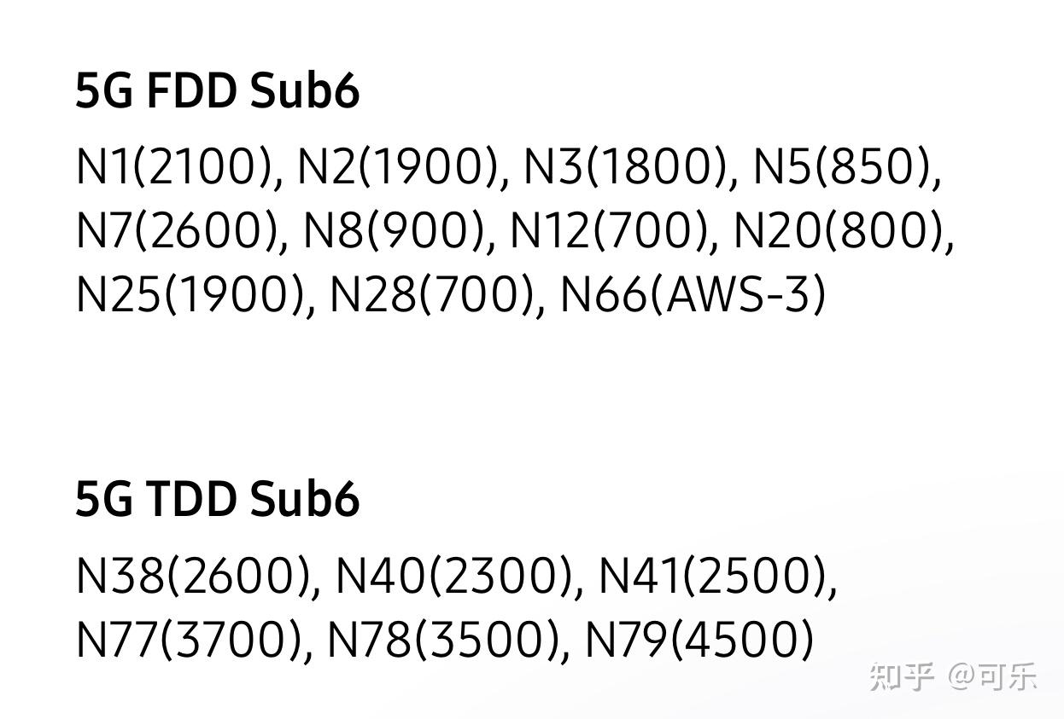Click on N12(700) band entry
This screenshot has width=1064, height=719.
(609, 229)
